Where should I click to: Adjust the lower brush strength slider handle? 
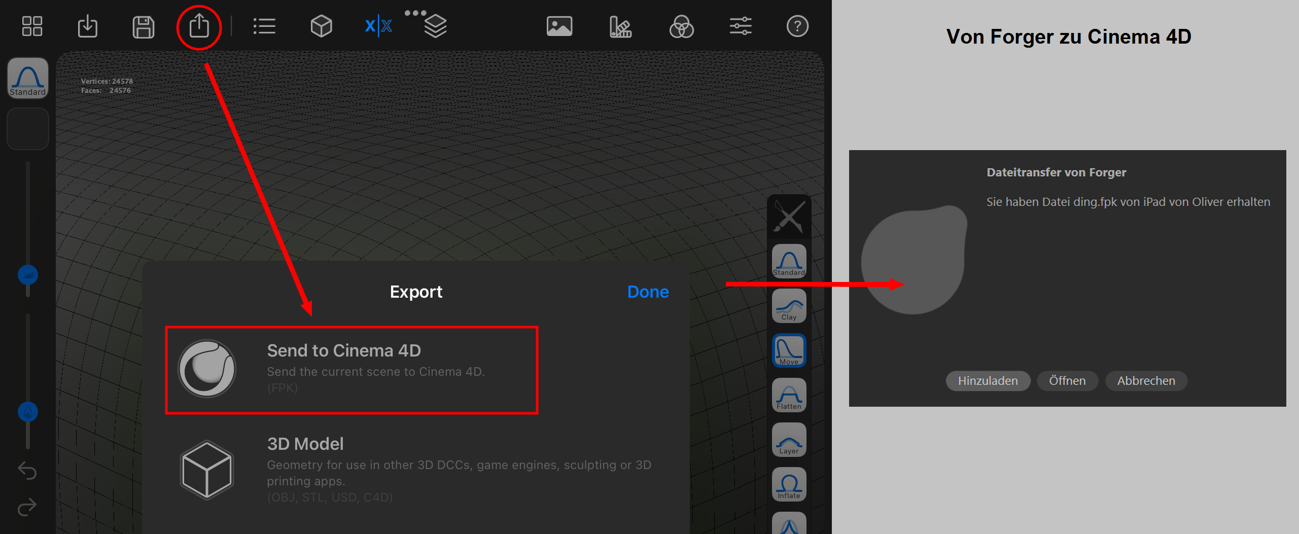pos(28,412)
